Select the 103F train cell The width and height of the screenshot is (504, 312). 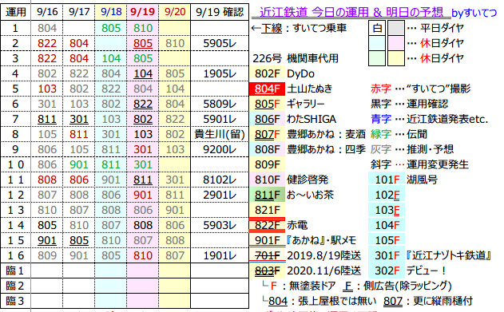387,210
